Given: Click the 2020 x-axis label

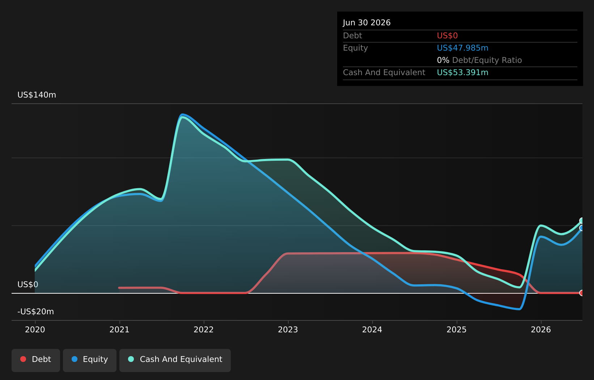Looking at the screenshot, I should click(x=35, y=329).
